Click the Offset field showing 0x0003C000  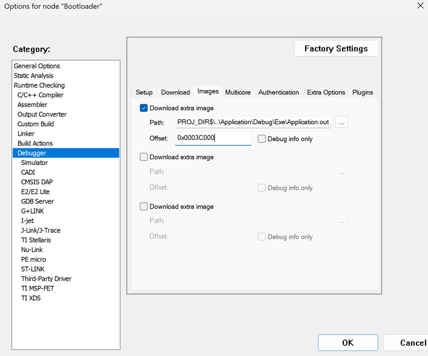213,138
